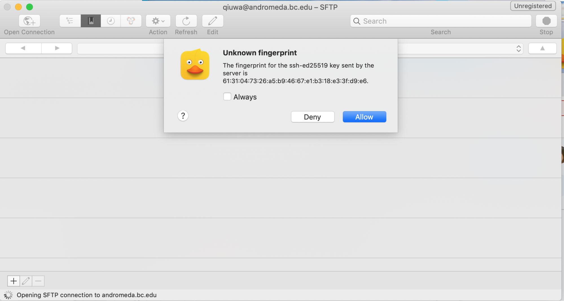The width and height of the screenshot is (564, 301).
Task: Go to the parent folder with up arrow
Action: [542, 48]
